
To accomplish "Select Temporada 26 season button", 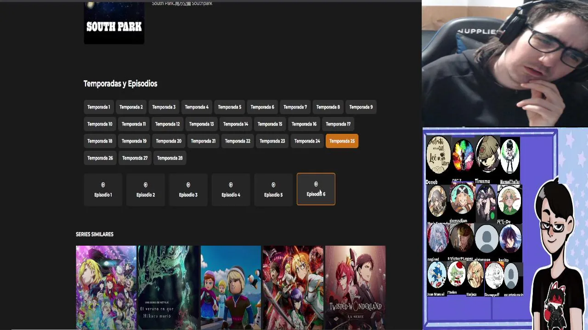I will pyautogui.click(x=100, y=158).
